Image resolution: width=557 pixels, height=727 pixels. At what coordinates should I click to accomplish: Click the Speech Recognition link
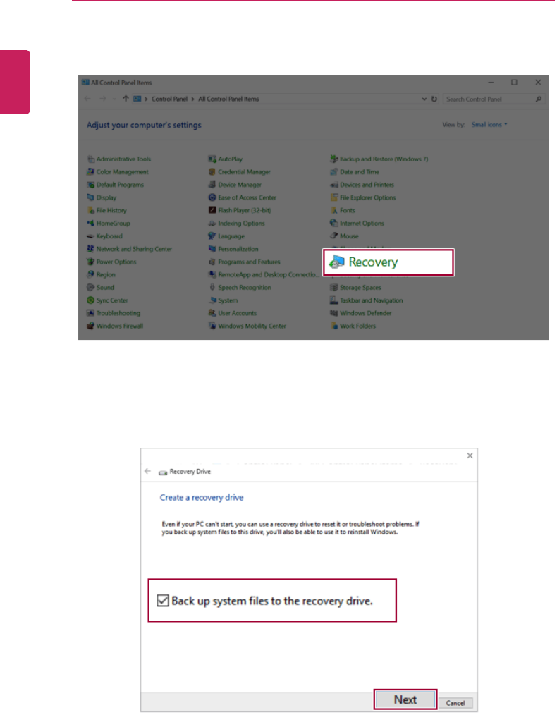pyautogui.click(x=245, y=288)
